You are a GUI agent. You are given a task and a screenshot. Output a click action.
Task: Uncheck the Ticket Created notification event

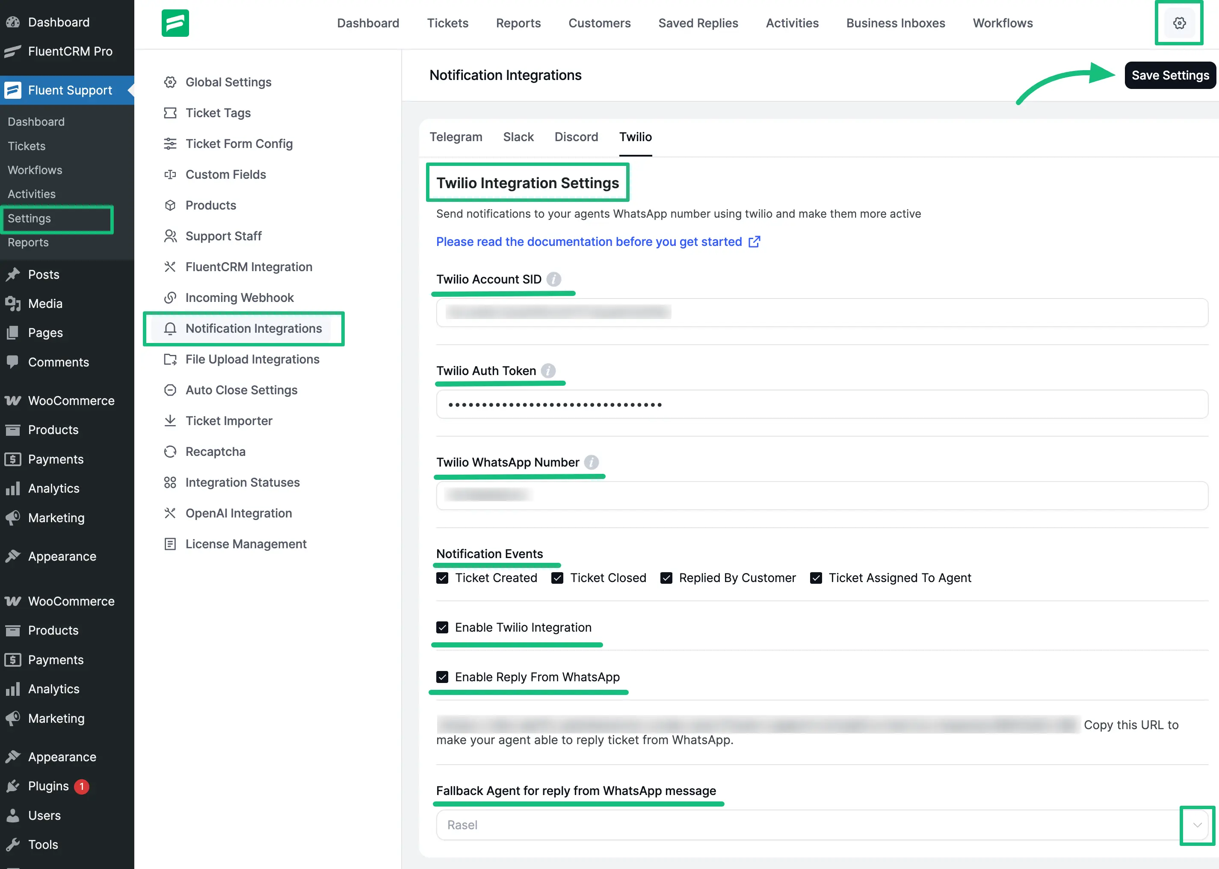(443, 578)
